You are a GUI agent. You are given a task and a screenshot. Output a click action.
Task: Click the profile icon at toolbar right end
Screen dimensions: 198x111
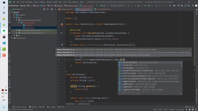[196, 6]
